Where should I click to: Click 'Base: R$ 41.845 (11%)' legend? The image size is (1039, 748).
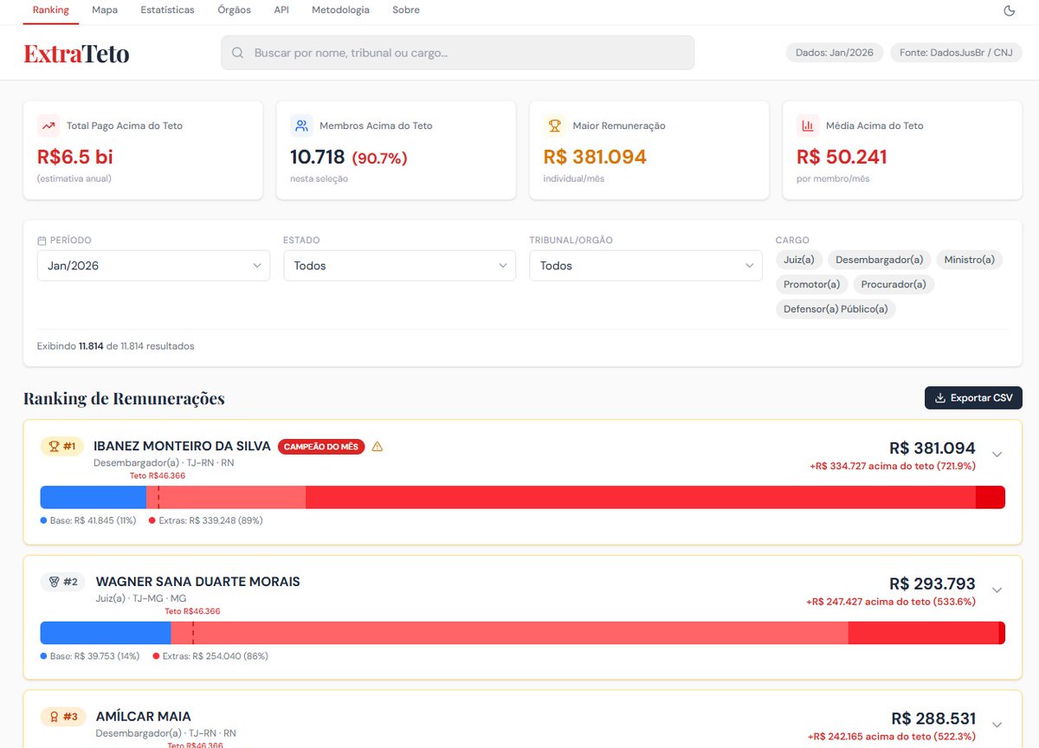(x=88, y=520)
